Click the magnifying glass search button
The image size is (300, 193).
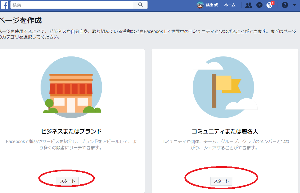click(140, 5)
